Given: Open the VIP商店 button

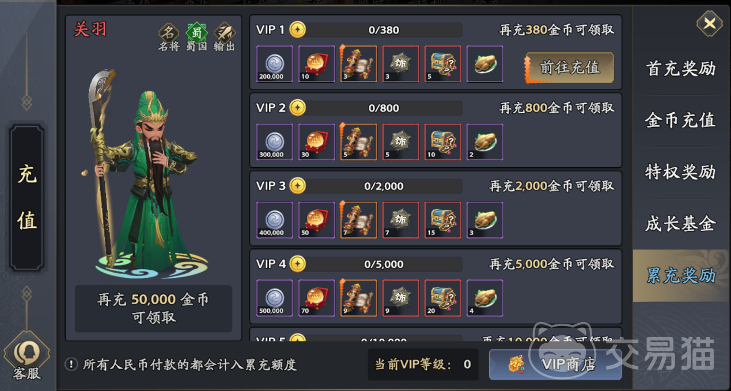Looking at the screenshot, I should pyautogui.click(x=555, y=365).
